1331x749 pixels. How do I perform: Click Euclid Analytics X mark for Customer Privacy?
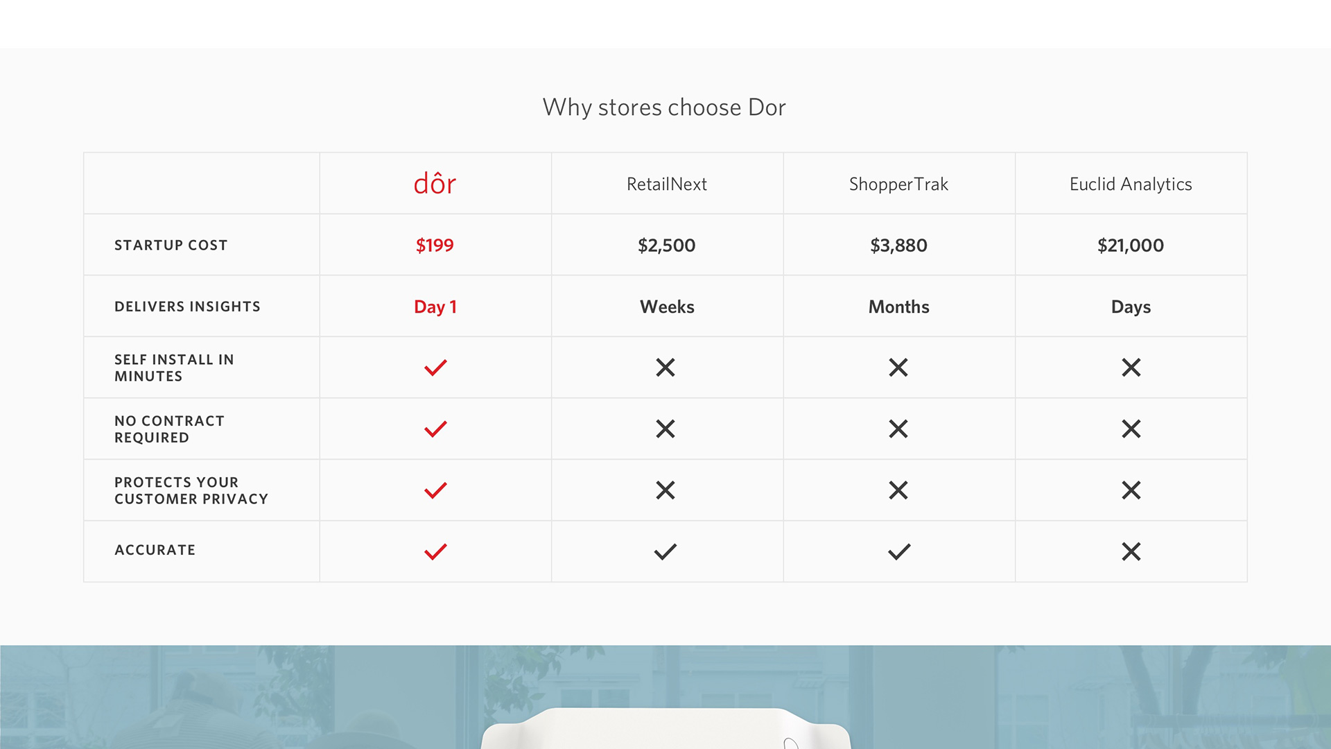pos(1131,490)
